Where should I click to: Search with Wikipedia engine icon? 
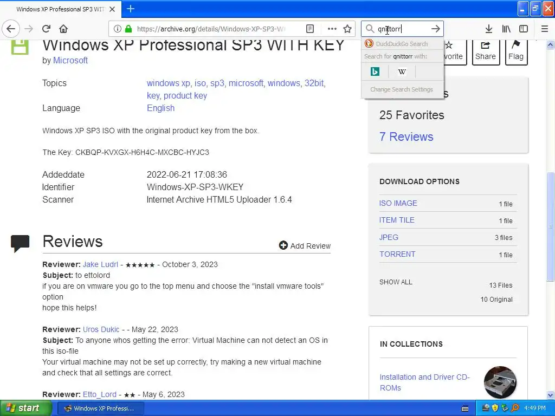(x=402, y=72)
